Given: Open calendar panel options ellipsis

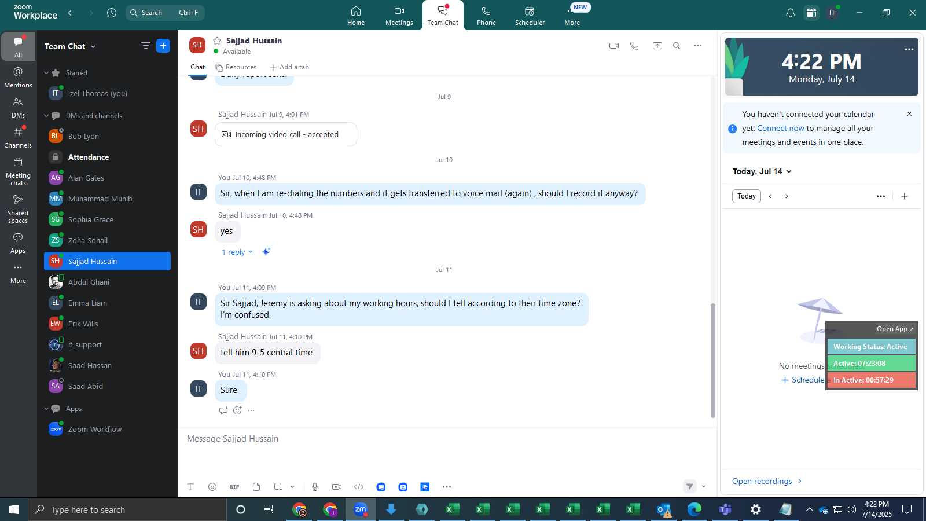Looking at the screenshot, I should tap(881, 196).
